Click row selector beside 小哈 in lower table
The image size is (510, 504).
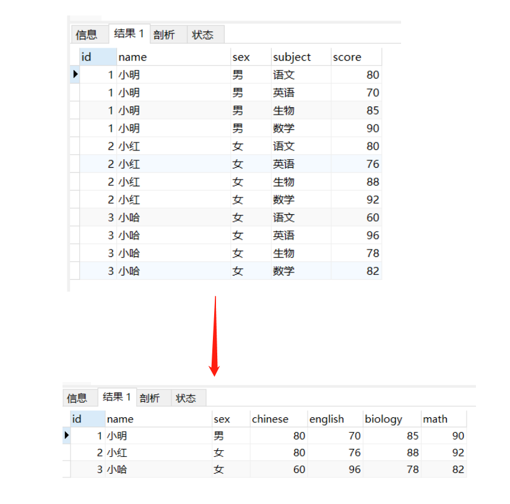tap(67, 469)
